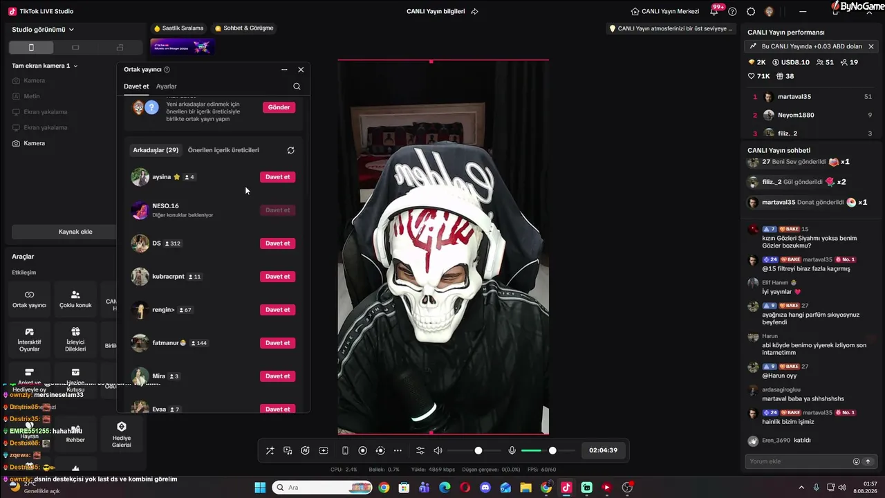Open the media and music tool
This screenshot has width=885, height=498.
click(288, 450)
